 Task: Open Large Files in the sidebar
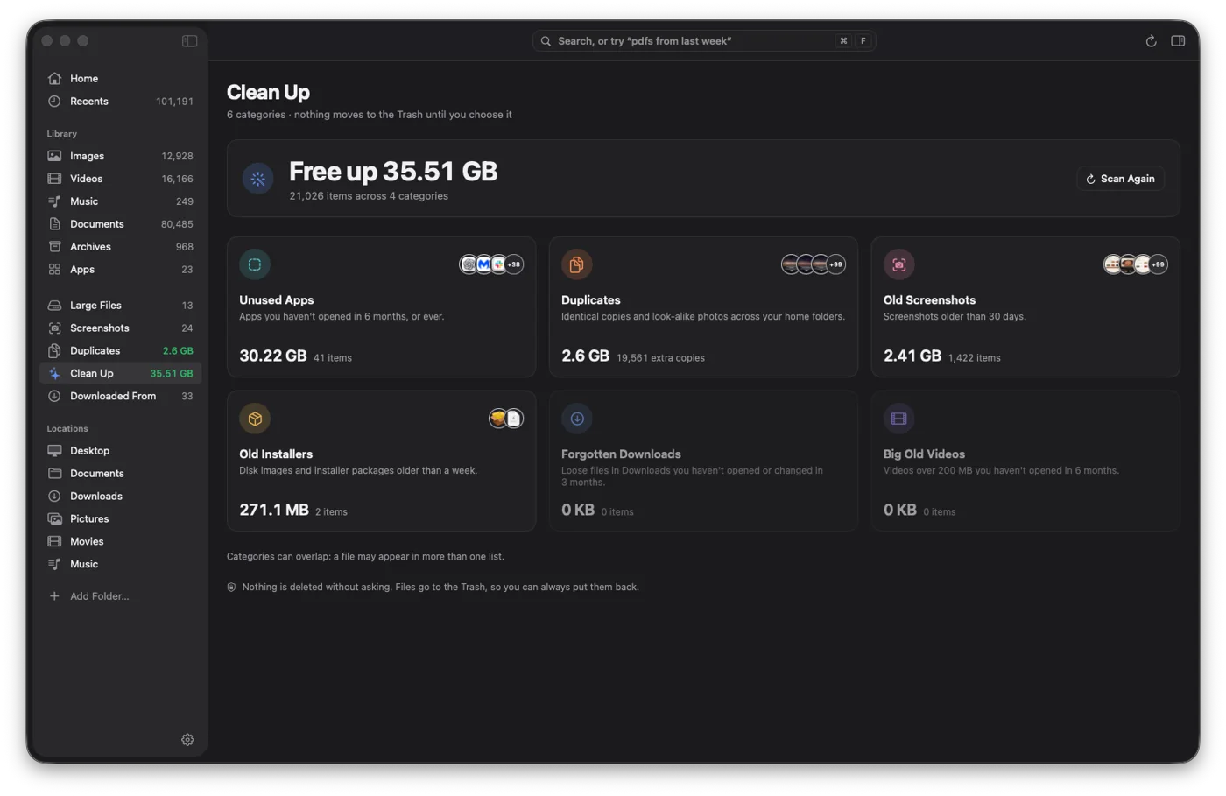120,306
